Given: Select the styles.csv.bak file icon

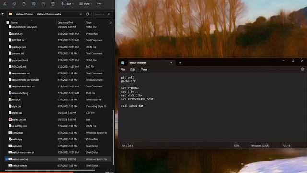Looking at the screenshot, I should (x=10, y=120).
